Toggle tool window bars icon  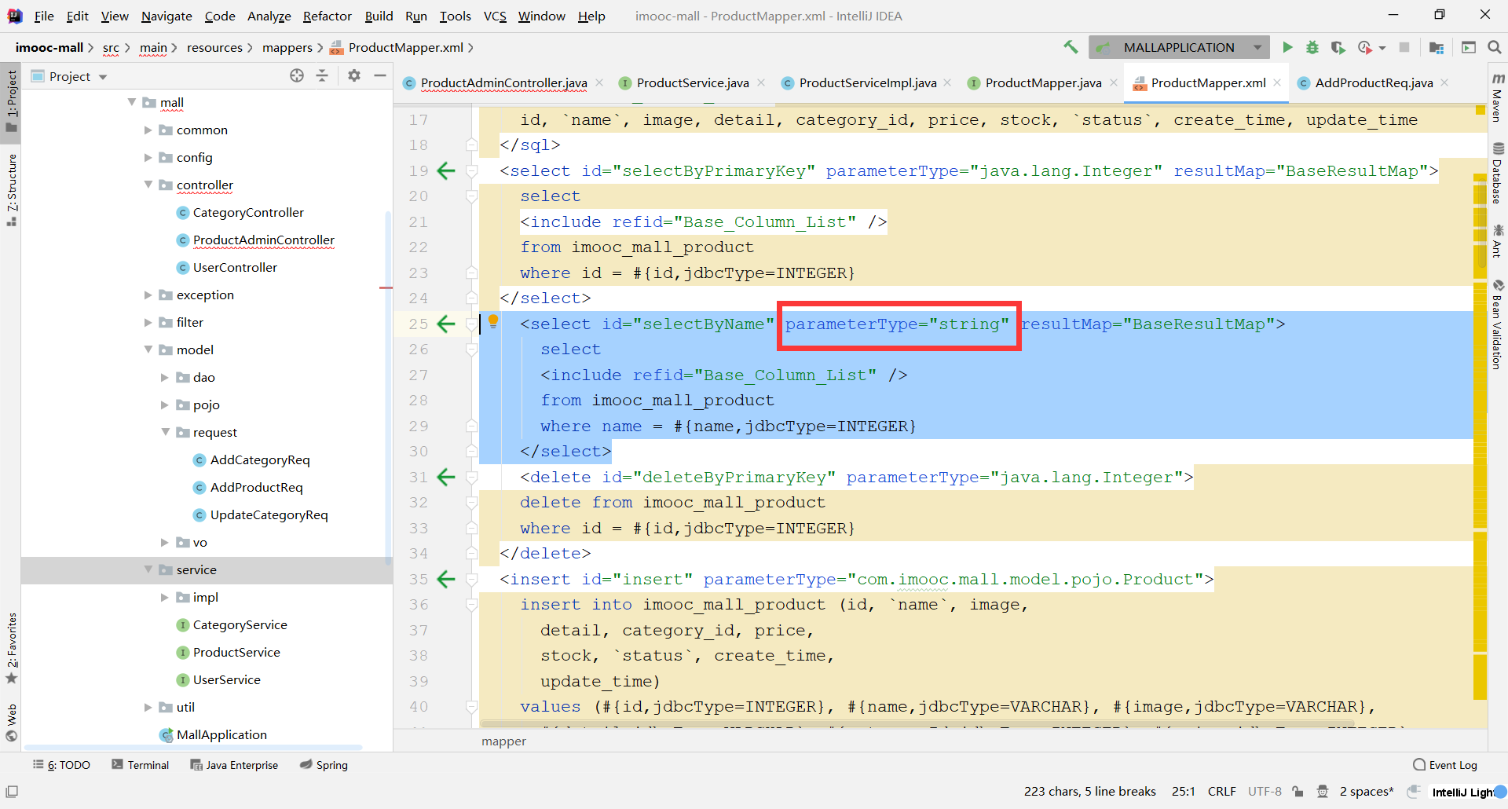12,792
